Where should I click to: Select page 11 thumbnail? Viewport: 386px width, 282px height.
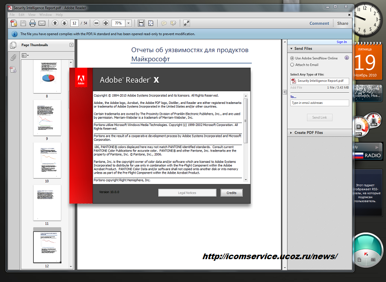pos(47,203)
